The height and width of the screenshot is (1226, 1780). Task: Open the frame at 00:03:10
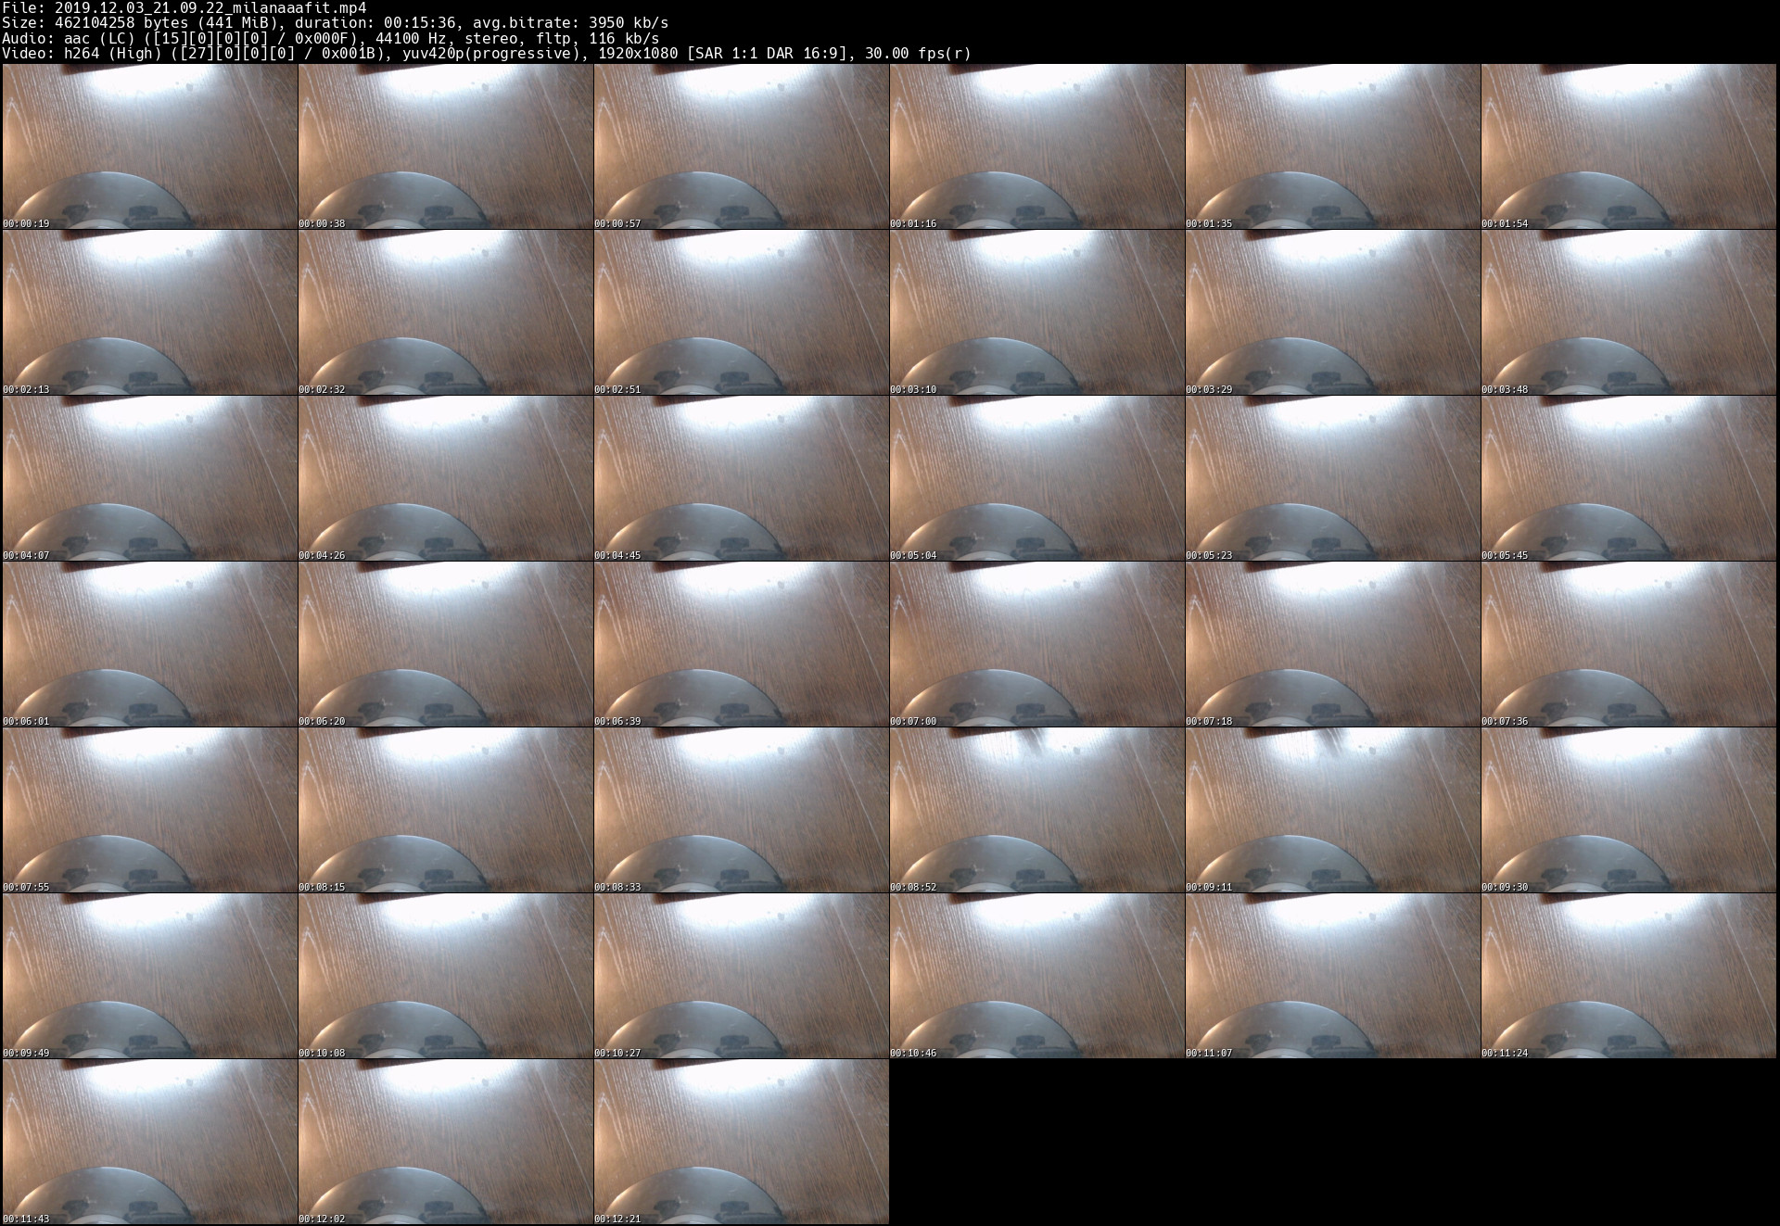click(1036, 312)
